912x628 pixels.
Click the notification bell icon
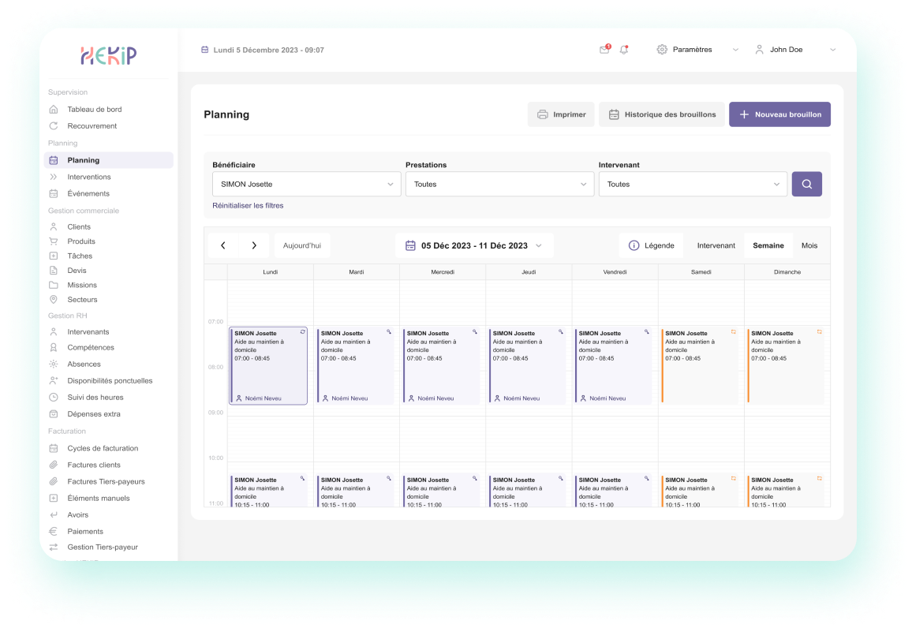pos(624,50)
